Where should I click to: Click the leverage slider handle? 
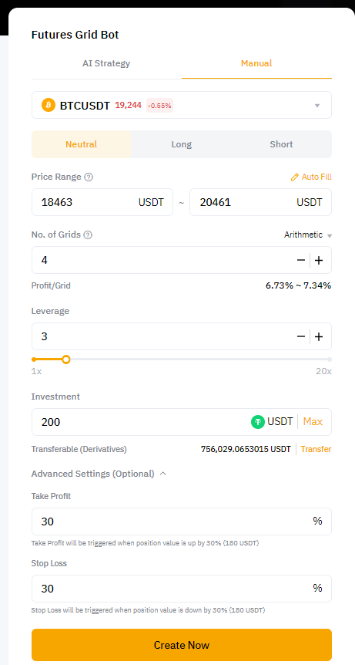[x=66, y=360]
